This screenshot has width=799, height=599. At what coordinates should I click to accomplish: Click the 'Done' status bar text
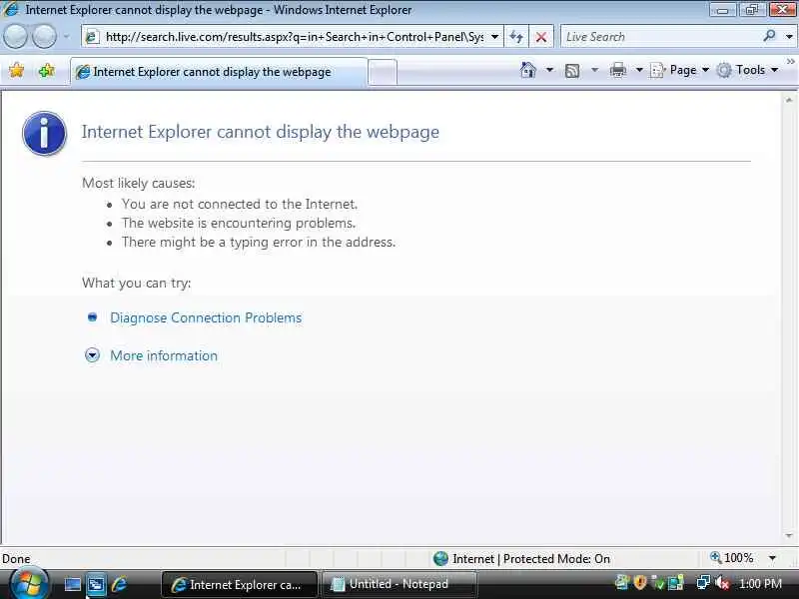[x=16, y=559]
